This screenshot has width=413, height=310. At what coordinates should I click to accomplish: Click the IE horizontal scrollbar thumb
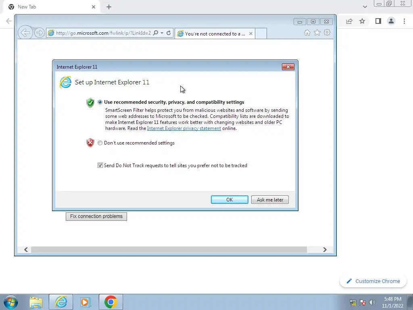point(169,249)
